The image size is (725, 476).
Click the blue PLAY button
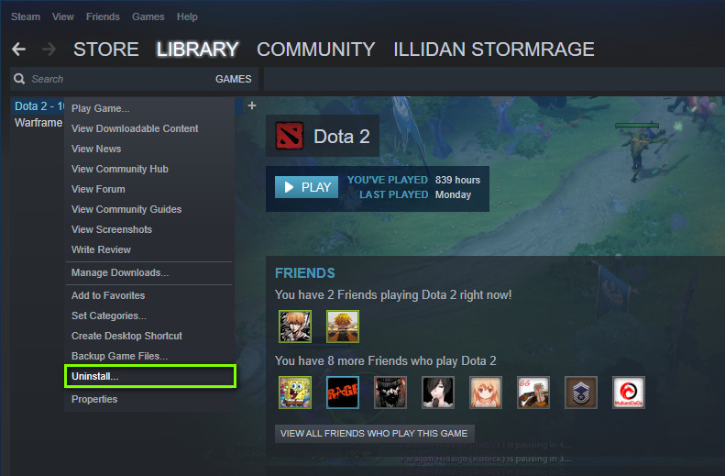[x=306, y=187]
